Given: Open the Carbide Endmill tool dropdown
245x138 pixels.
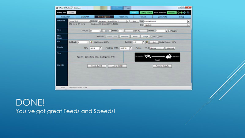Looking at the screenshot, I should point(188,21).
